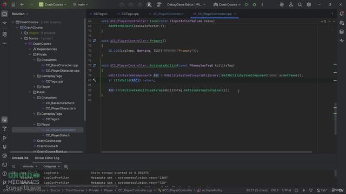
Task: Select CC_BaseCharacter.h in the tree
Action: click(x=60, y=103)
